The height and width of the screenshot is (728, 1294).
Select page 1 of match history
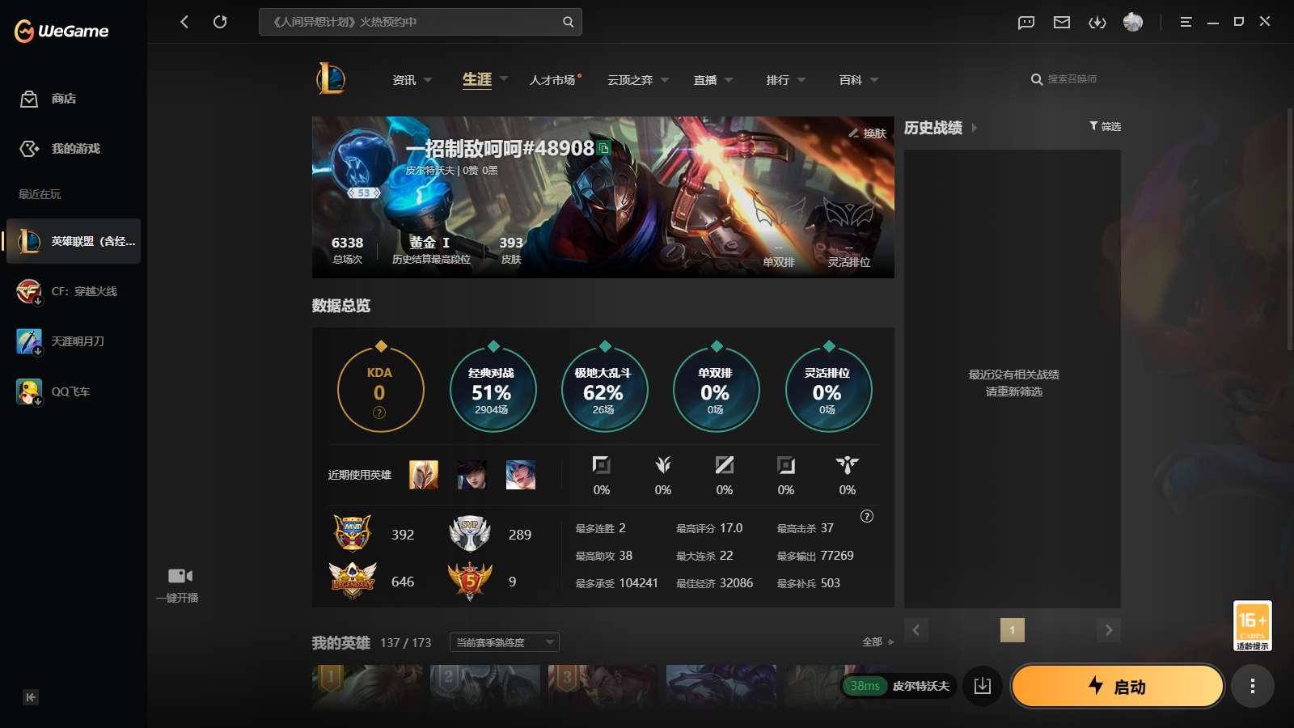click(x=1013, y=630)
